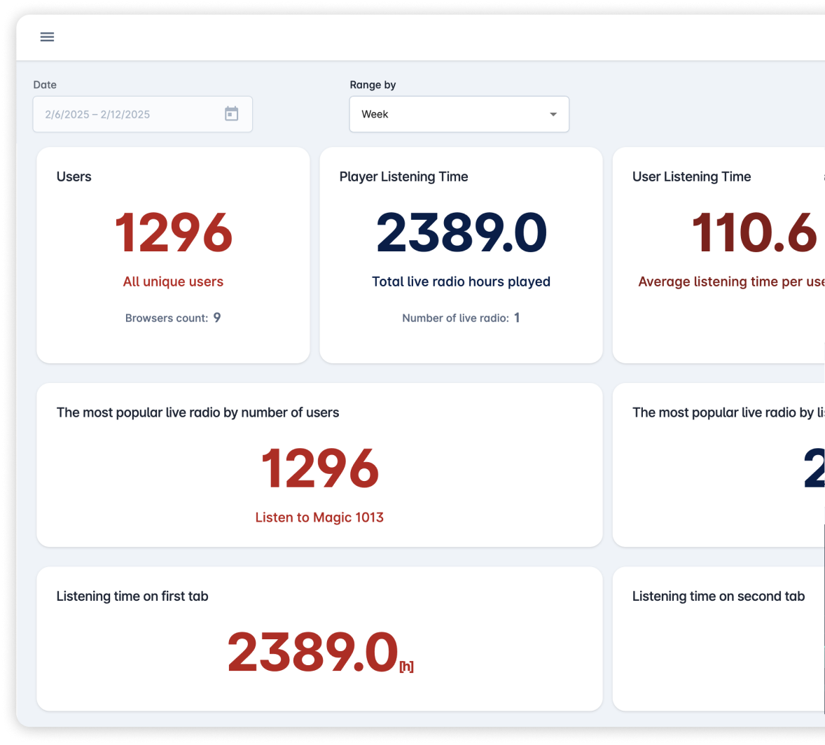This screenshot has height=745, width=825.
Task: Click the Browsers count value 9
Action: click(217, 317)
